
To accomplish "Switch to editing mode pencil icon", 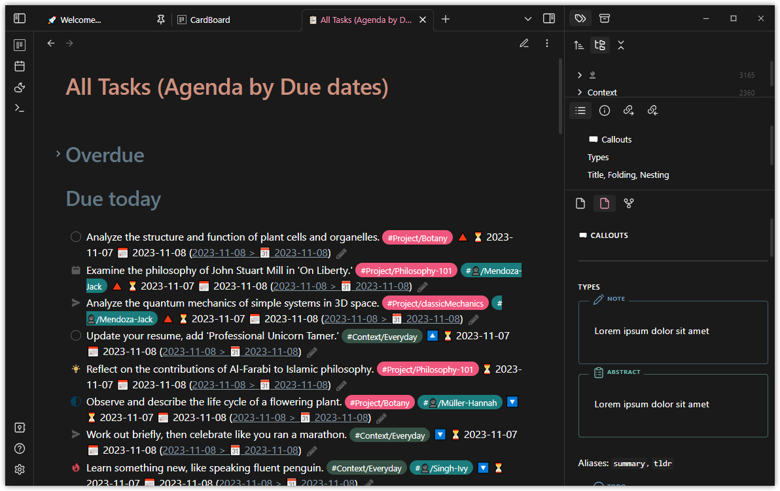I will (523, 43).
